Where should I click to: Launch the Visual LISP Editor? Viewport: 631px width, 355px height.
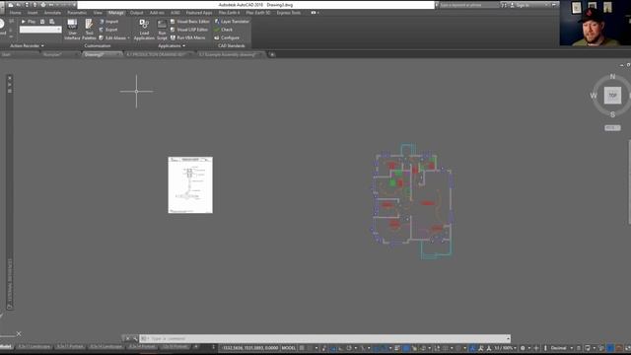coord(188,30)
